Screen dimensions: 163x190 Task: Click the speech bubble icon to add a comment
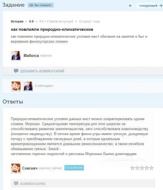tap(16, 71)
